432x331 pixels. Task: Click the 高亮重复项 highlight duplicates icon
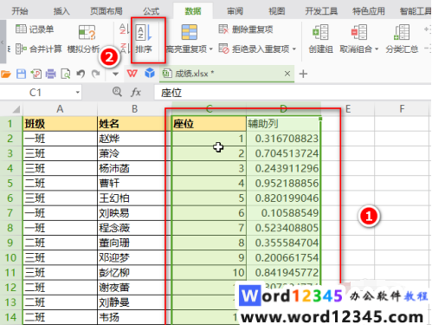[190, 32]
